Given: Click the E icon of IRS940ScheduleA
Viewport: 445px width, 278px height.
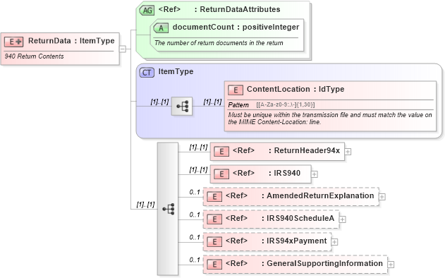Looking at the screenshot, I should pyautogui.click(x=214, y=219).
